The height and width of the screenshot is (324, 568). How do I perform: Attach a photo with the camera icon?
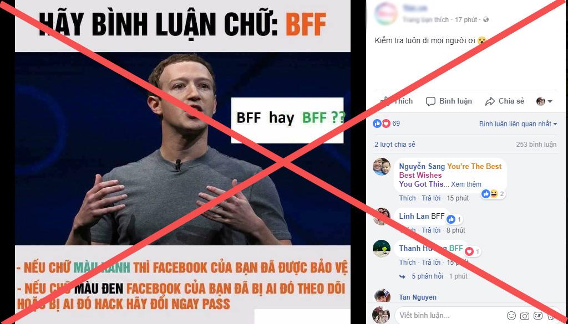point(525,316)
